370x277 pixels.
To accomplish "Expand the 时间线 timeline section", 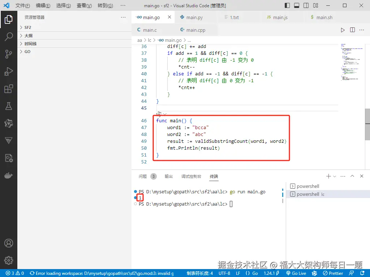I will tap(74, 44).
